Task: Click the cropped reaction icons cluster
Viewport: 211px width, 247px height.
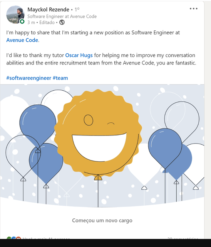Action: [14, 238]
